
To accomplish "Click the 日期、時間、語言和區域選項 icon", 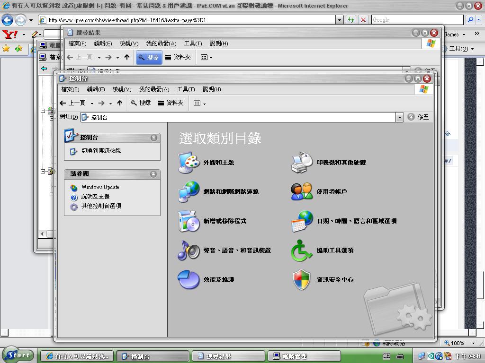I will tap(302, 221).
